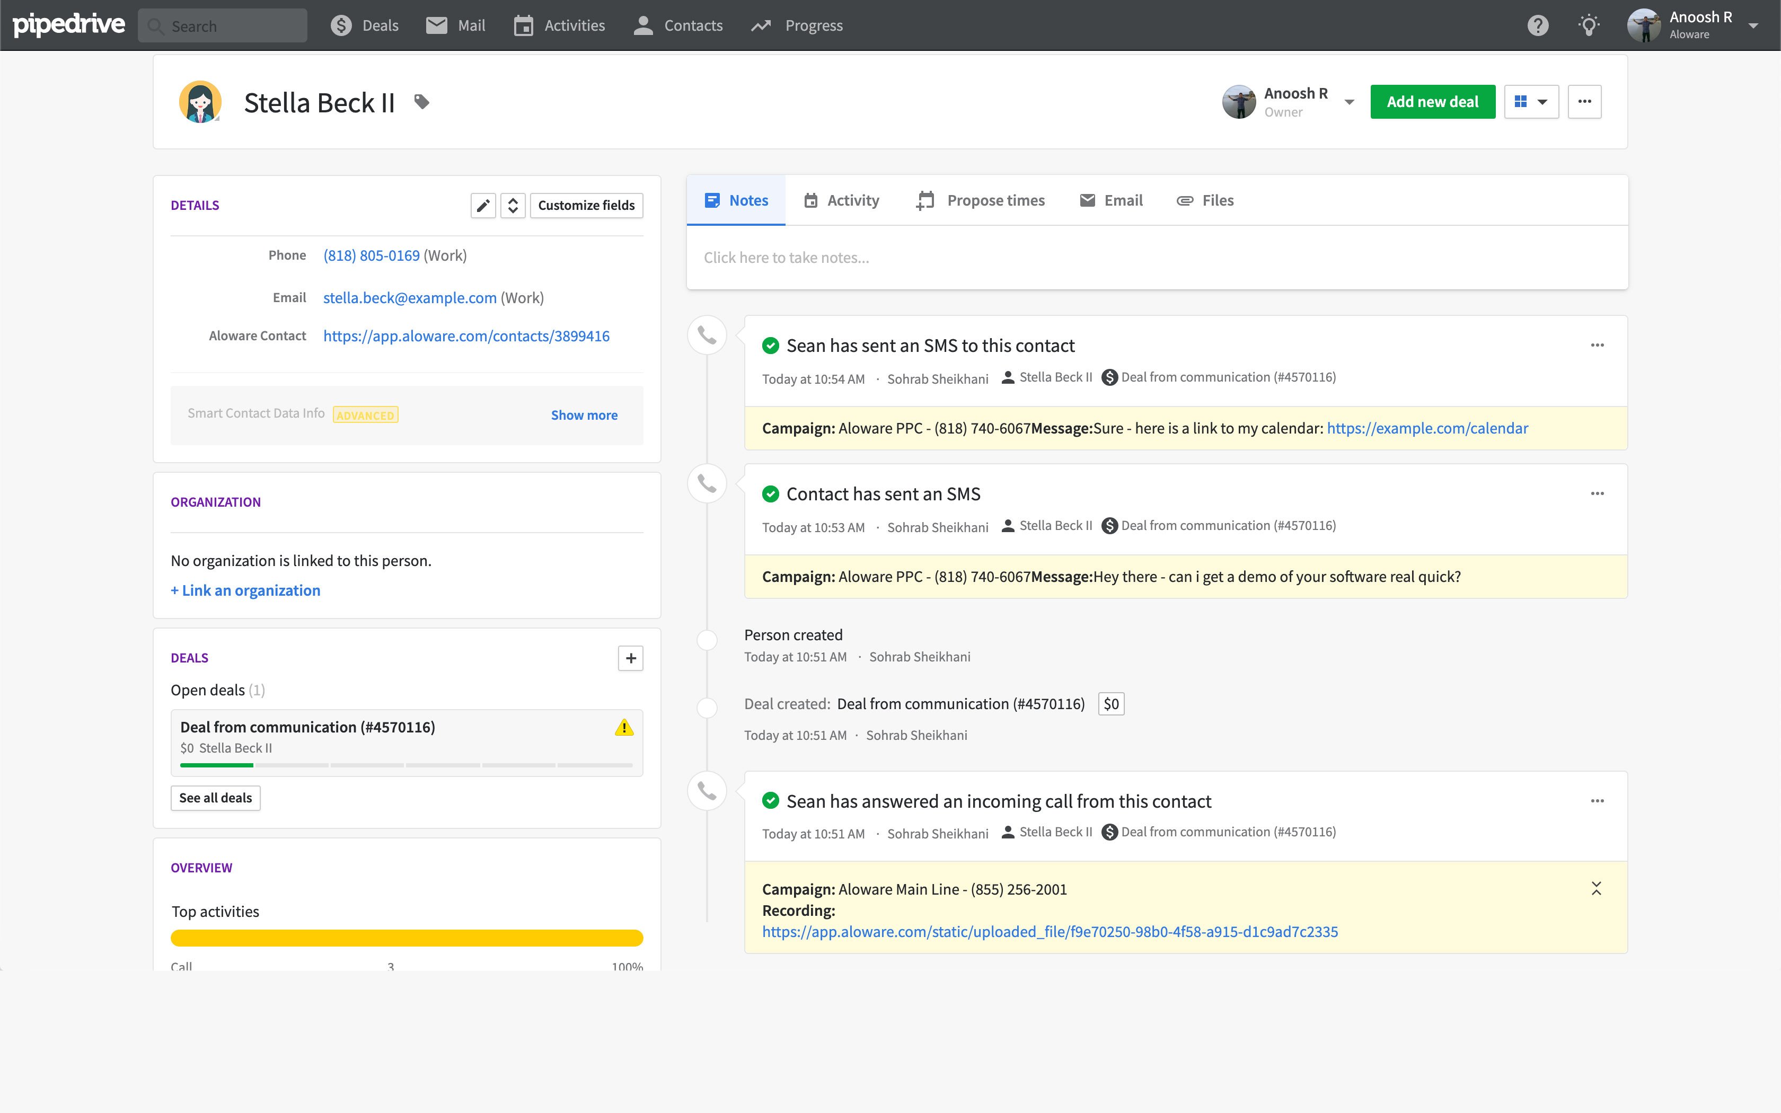Click the label tag icon next to name

422,102
